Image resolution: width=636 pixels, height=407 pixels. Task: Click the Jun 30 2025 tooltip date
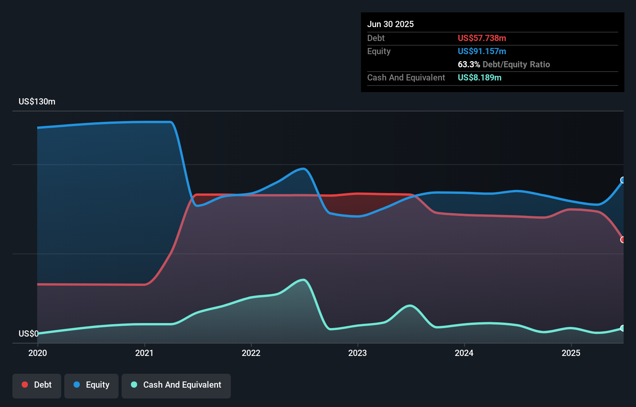(x=390, y=24)
